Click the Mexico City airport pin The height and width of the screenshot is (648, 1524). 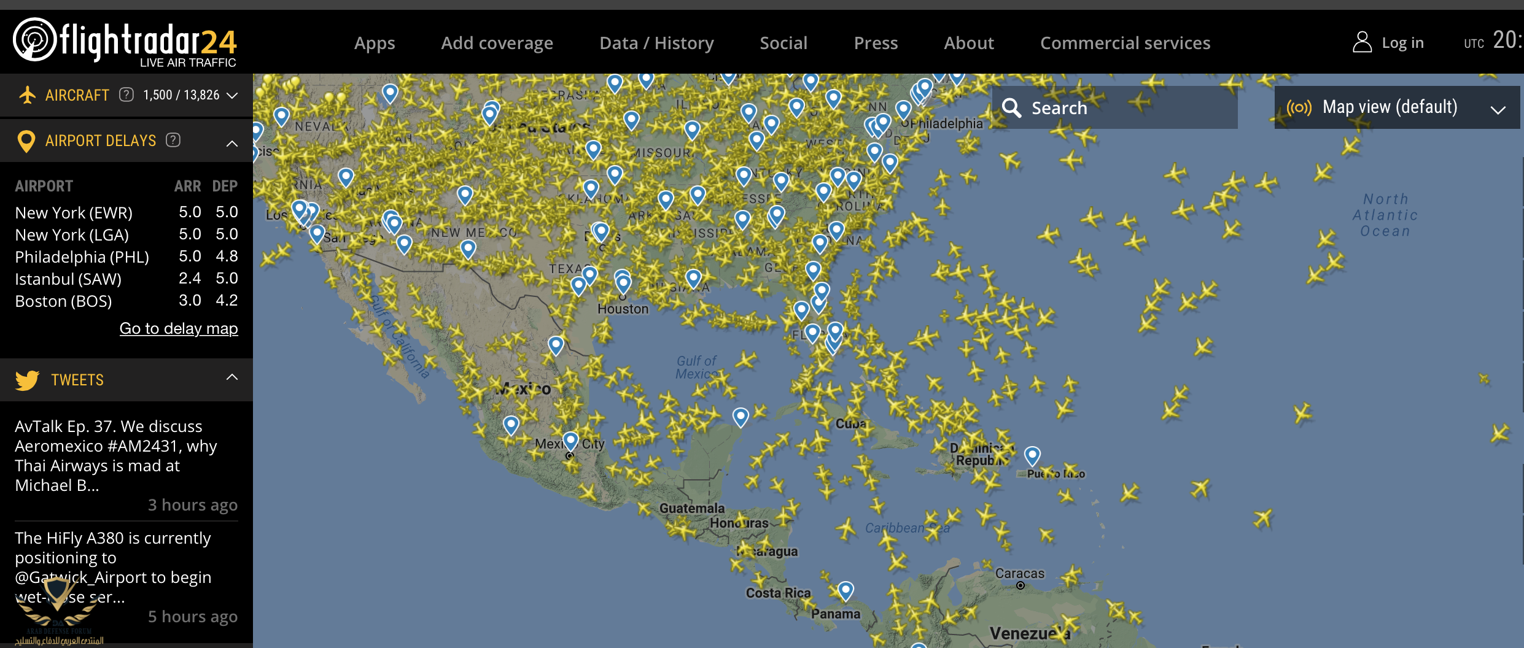tap(570, 442)
